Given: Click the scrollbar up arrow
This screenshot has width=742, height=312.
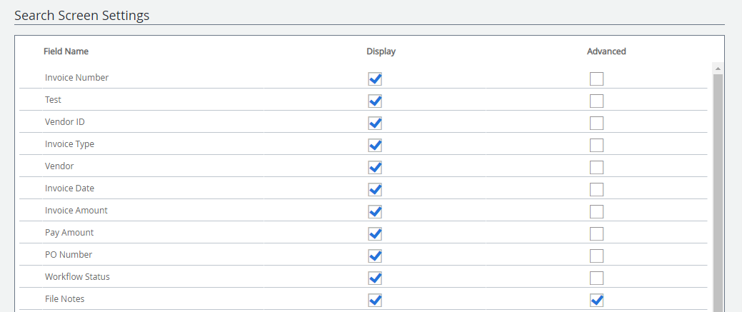Looking at the screenshot, I should click(x=718, y=69).
